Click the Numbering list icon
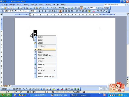The image size is (129, 97). coord(77,11)
